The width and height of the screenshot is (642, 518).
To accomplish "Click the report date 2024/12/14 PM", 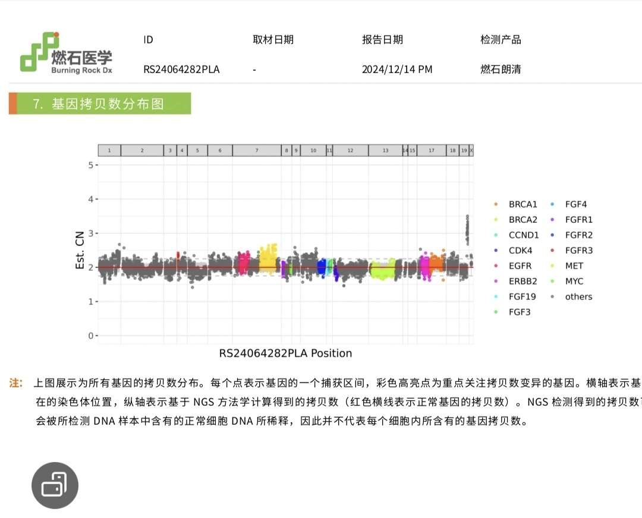I will [x=396, y=69].
